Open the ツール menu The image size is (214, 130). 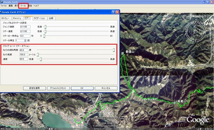tap(23, 6)
